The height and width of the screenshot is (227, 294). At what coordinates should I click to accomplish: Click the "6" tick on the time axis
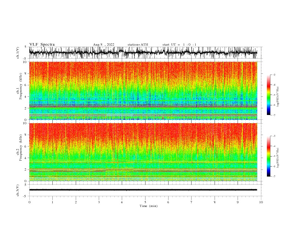pyautogui.click(x=168, y=202)
